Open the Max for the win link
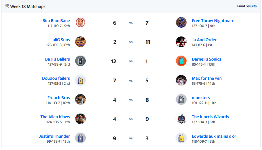 click(207, 78)
